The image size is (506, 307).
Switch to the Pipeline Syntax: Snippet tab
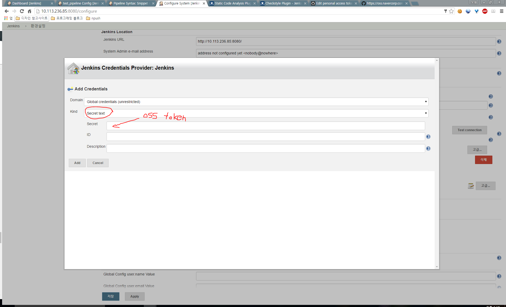tap(130, 3)
